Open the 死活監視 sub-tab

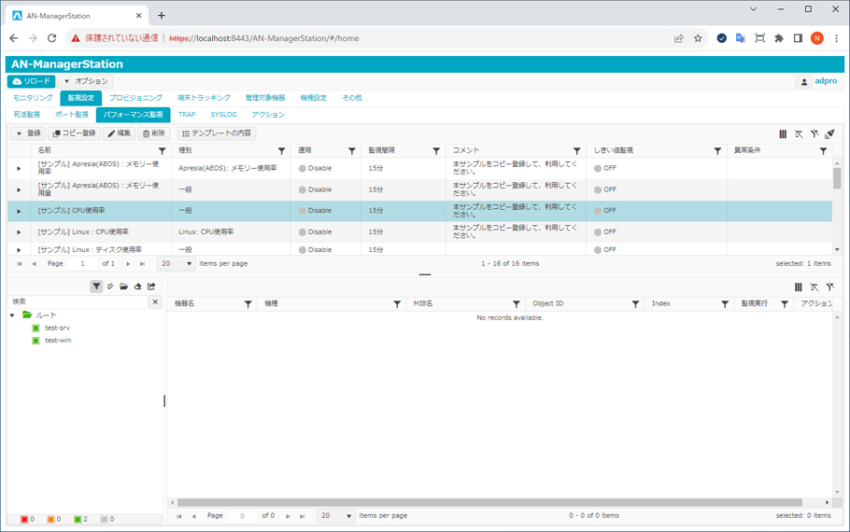26,115
